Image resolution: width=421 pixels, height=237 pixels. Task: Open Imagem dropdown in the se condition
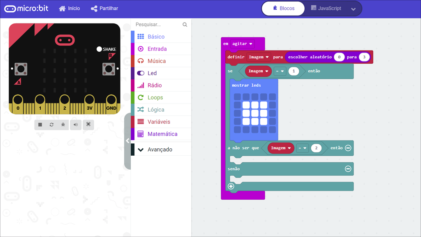click(258, 71)
